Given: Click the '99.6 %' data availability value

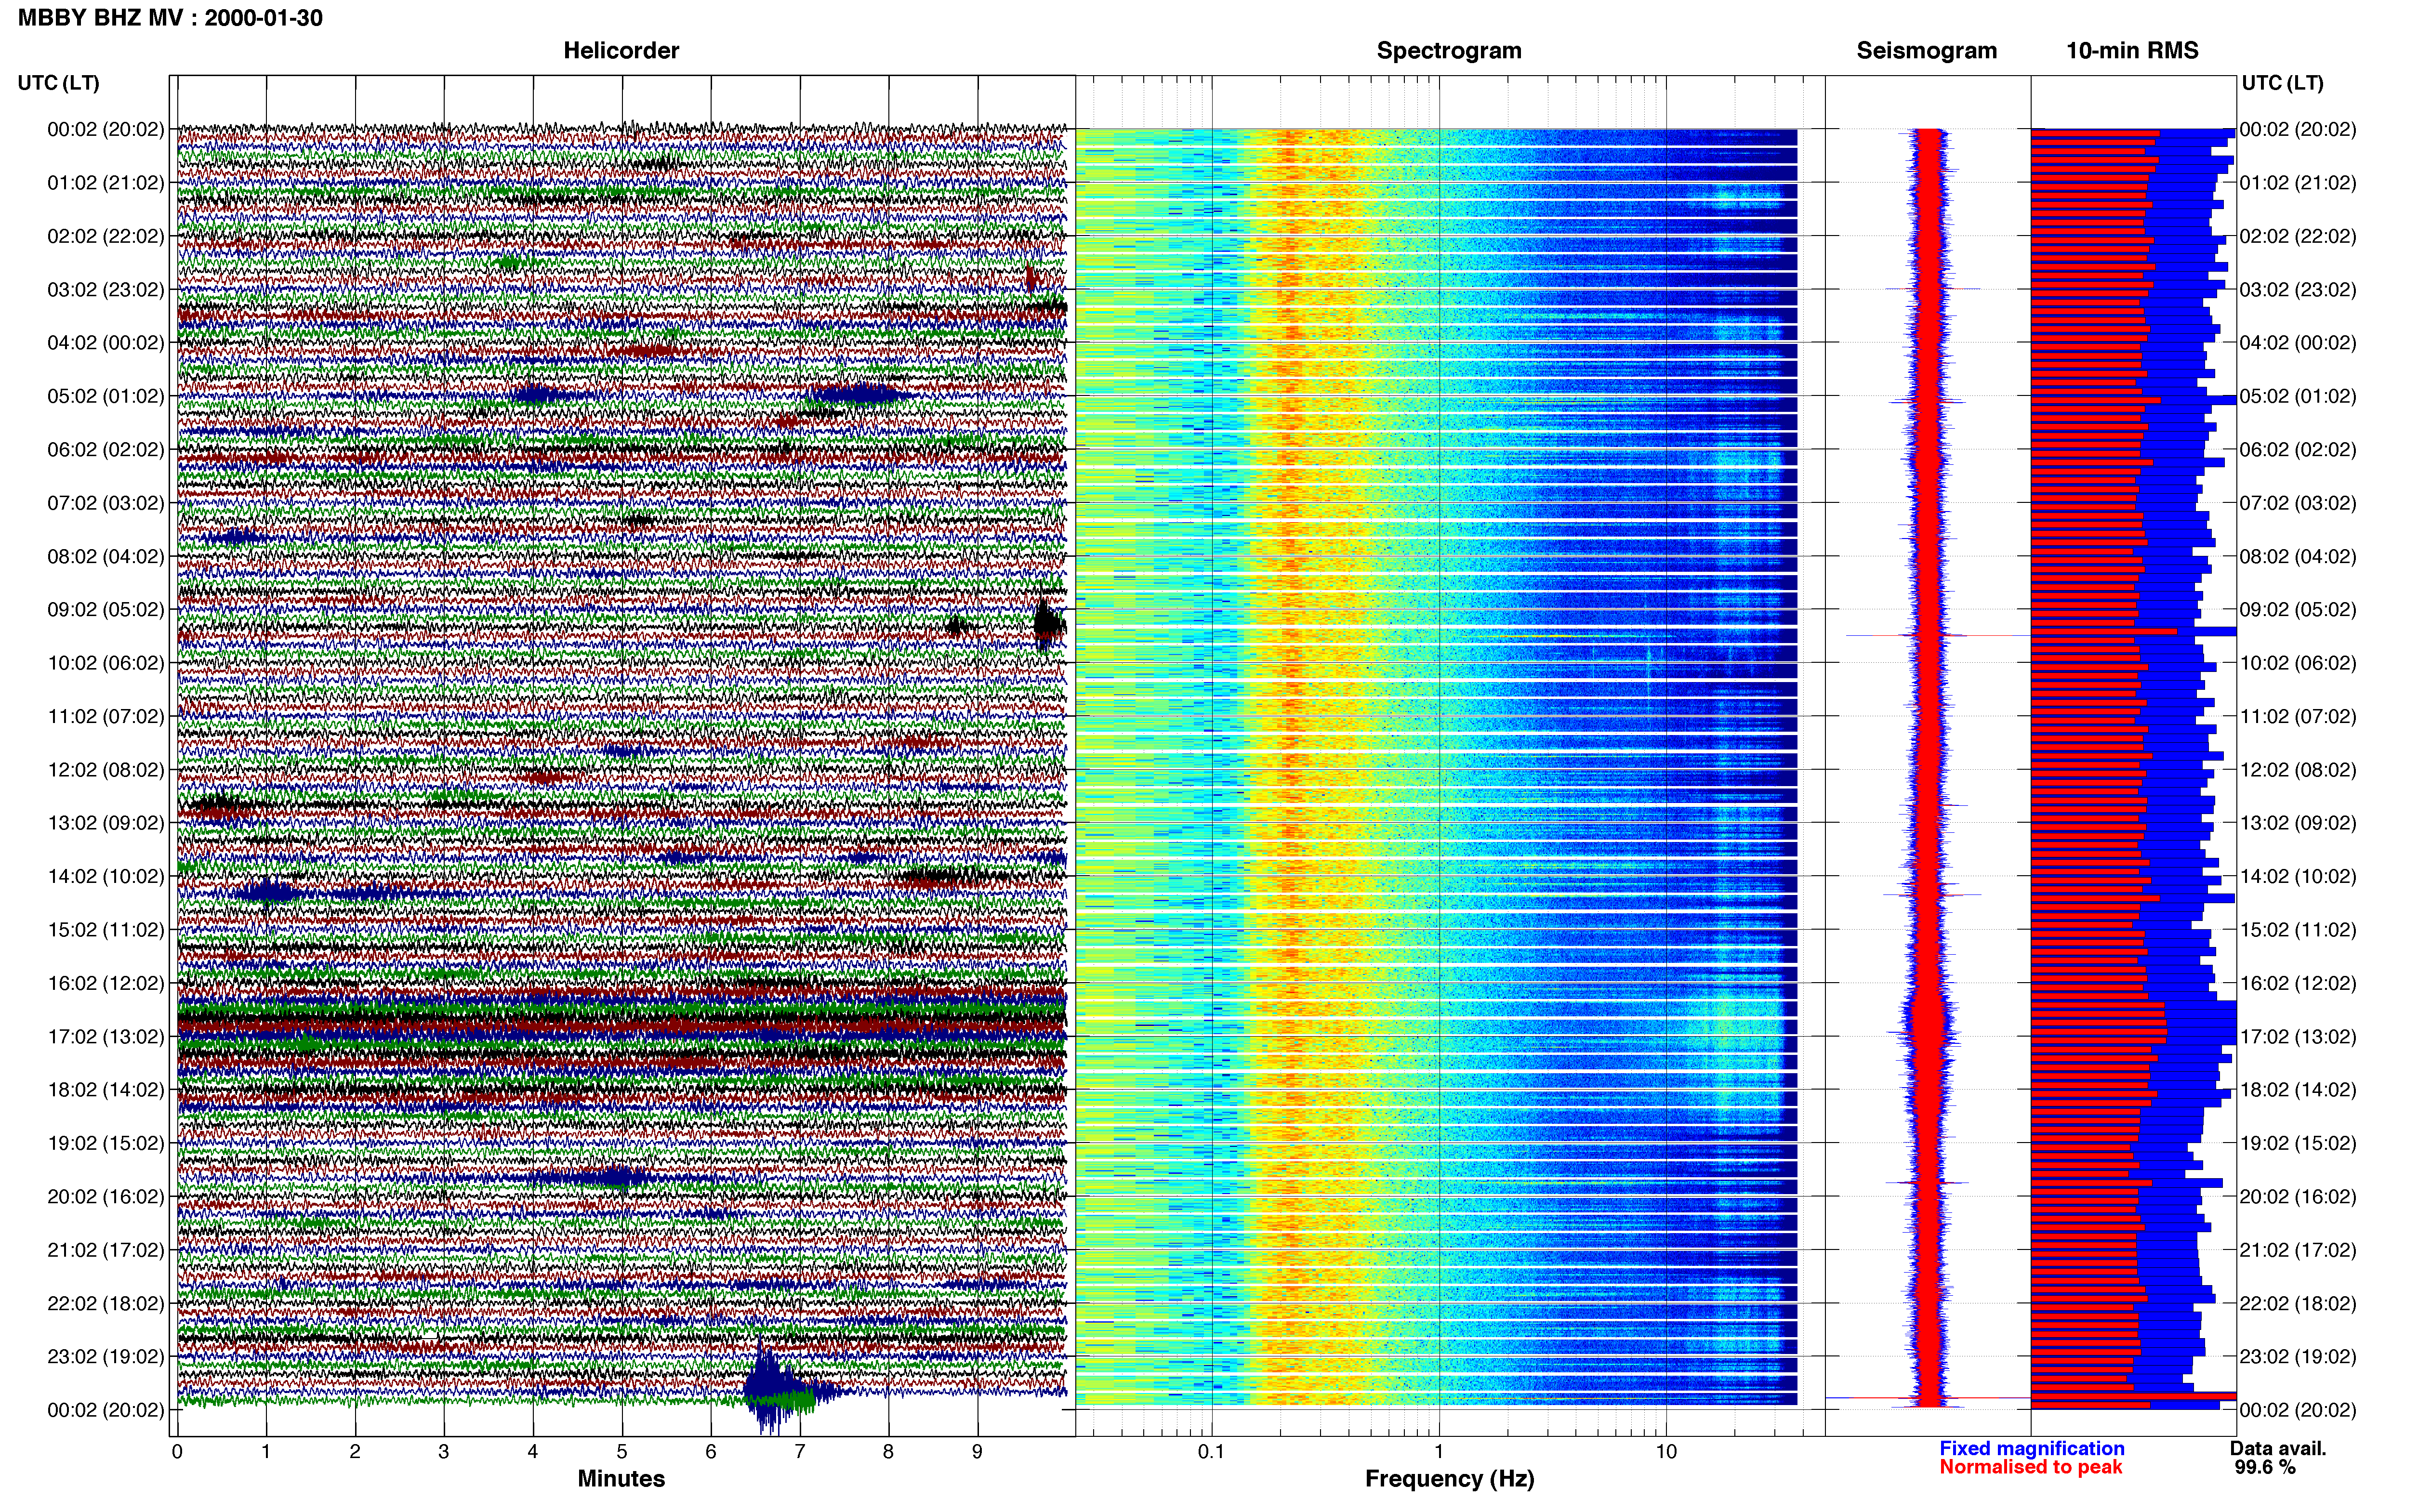Looking at the screenshot, I should (x=2265, y=1467).
